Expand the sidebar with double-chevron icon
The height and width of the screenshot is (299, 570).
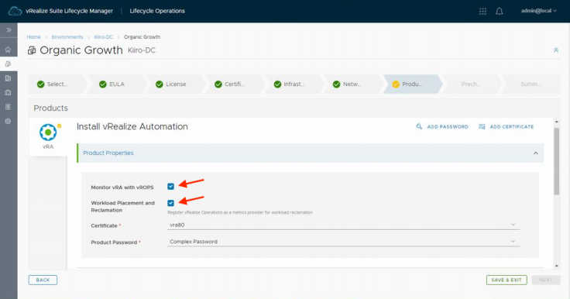pyautogui.click(x=9, y=30)
